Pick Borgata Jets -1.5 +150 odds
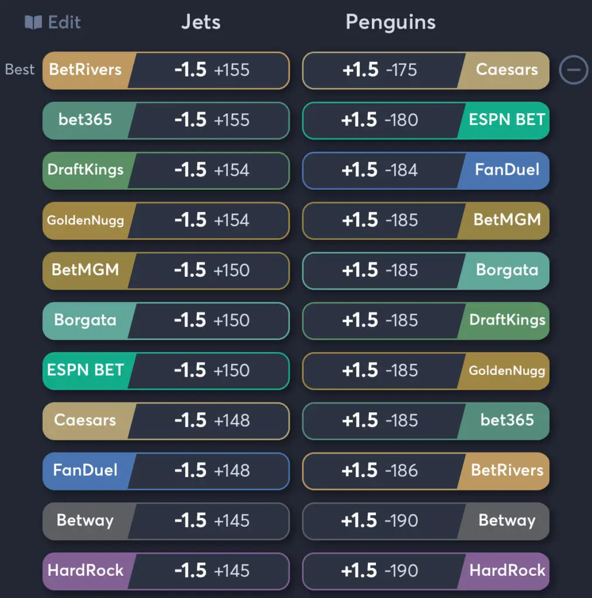The width and height of the screenshot is (592, 598). [166, 321]
